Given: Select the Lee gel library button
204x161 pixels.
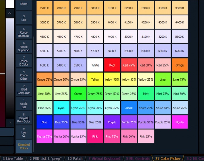Looking at the screenshot, I should [24, 18].
